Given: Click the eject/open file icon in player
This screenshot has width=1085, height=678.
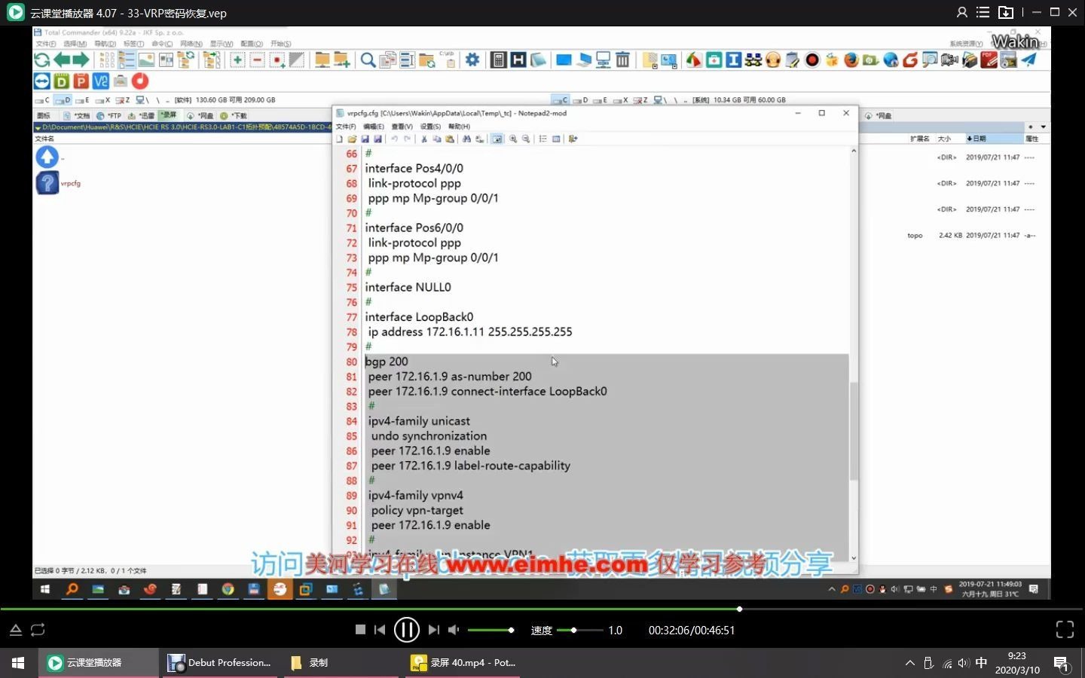Looking at the screenshot, I should (x=15, y=630).
